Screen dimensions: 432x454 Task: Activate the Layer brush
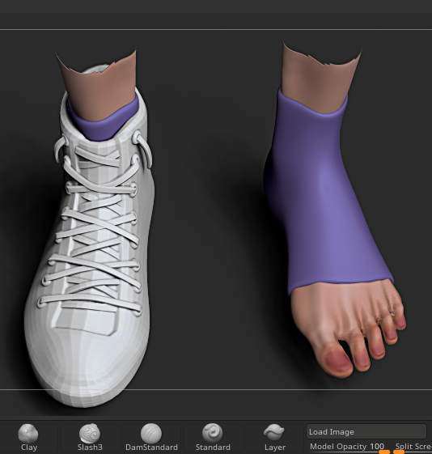point(274,438)
